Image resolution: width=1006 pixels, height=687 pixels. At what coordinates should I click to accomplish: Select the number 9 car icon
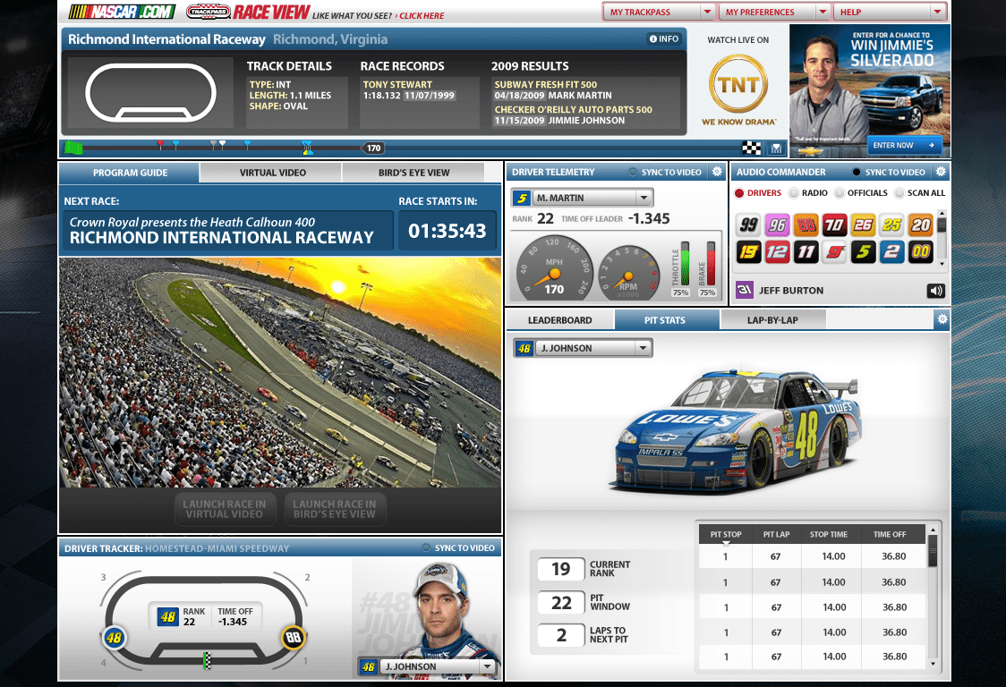click(835, 252)
